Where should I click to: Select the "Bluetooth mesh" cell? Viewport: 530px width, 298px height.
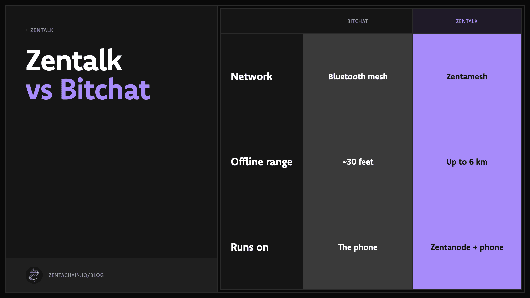[358, 76]
